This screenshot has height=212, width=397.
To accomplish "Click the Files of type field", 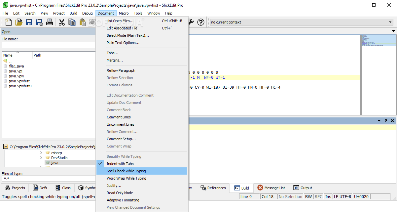I will coord(49,179).
